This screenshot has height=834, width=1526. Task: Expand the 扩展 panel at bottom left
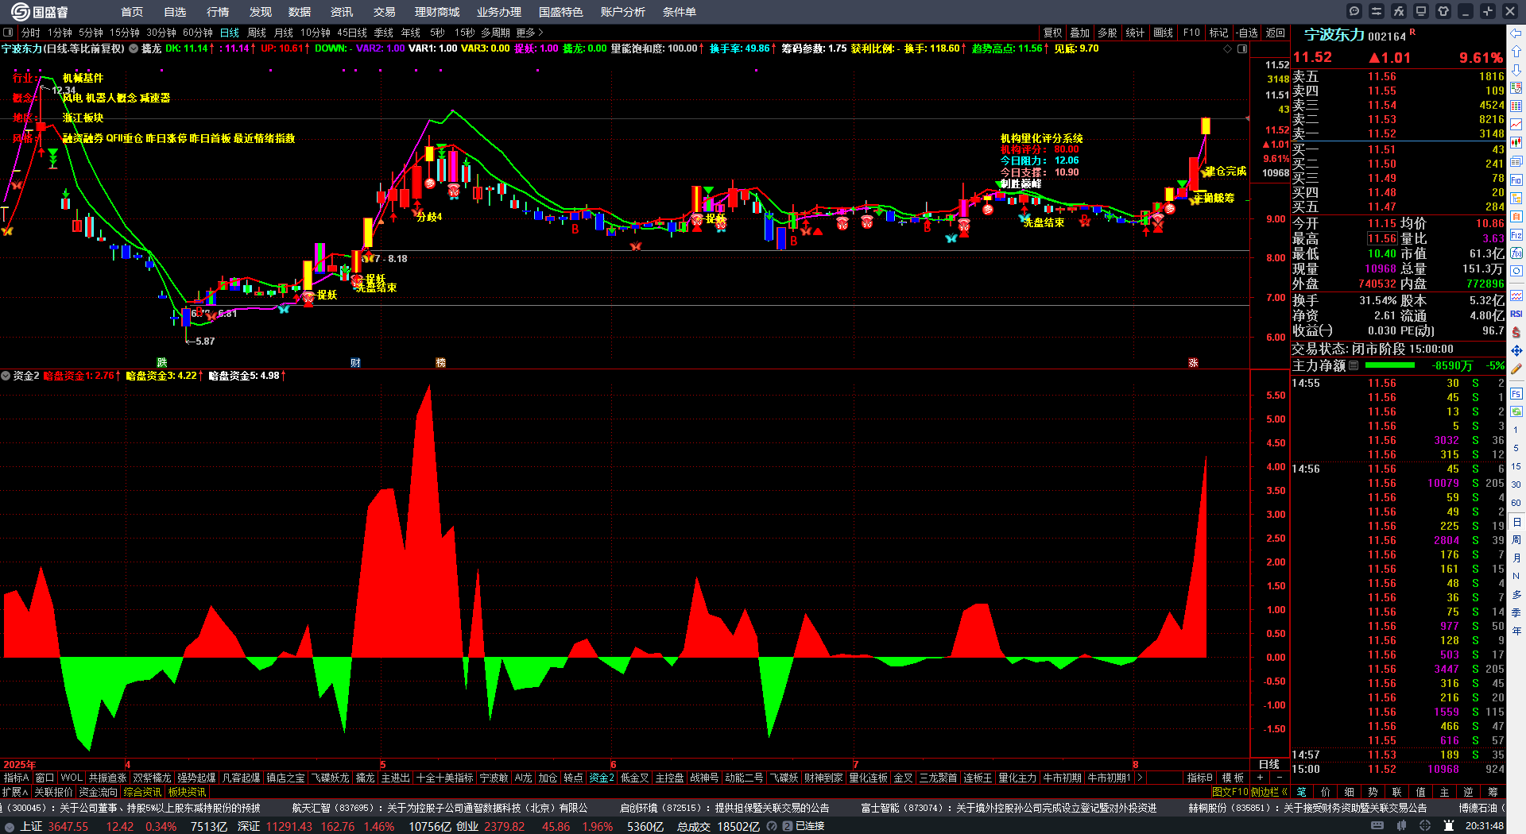15,792
